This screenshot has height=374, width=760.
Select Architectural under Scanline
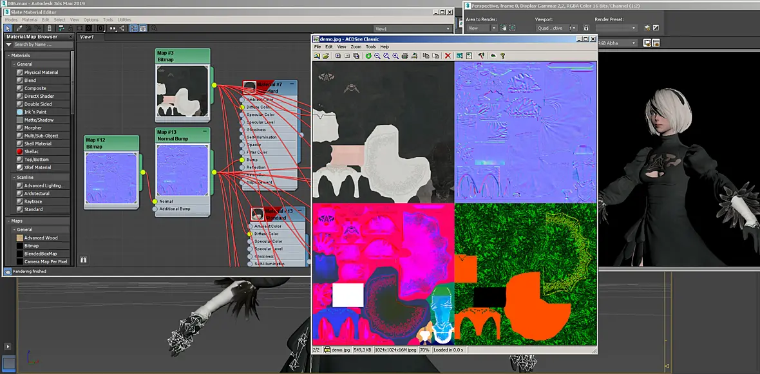37,193
